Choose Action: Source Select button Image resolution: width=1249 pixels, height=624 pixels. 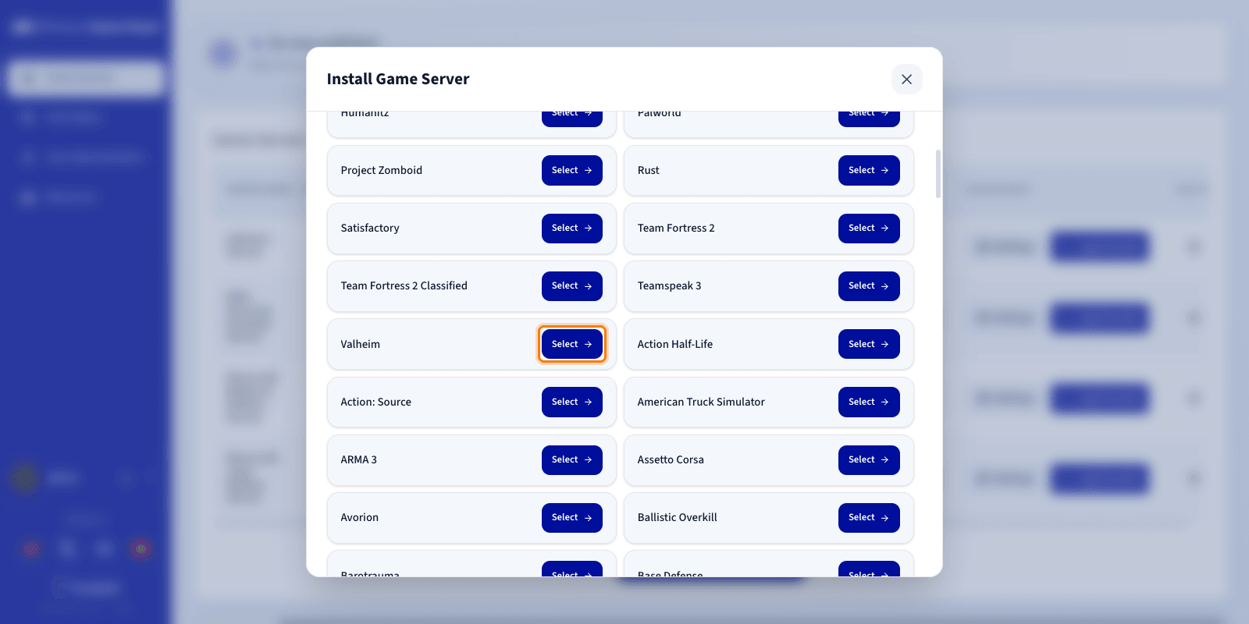point(572,402)
